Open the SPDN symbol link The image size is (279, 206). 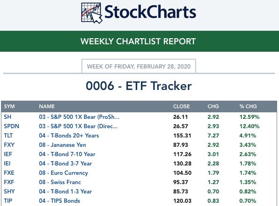[x=11, y=126]
